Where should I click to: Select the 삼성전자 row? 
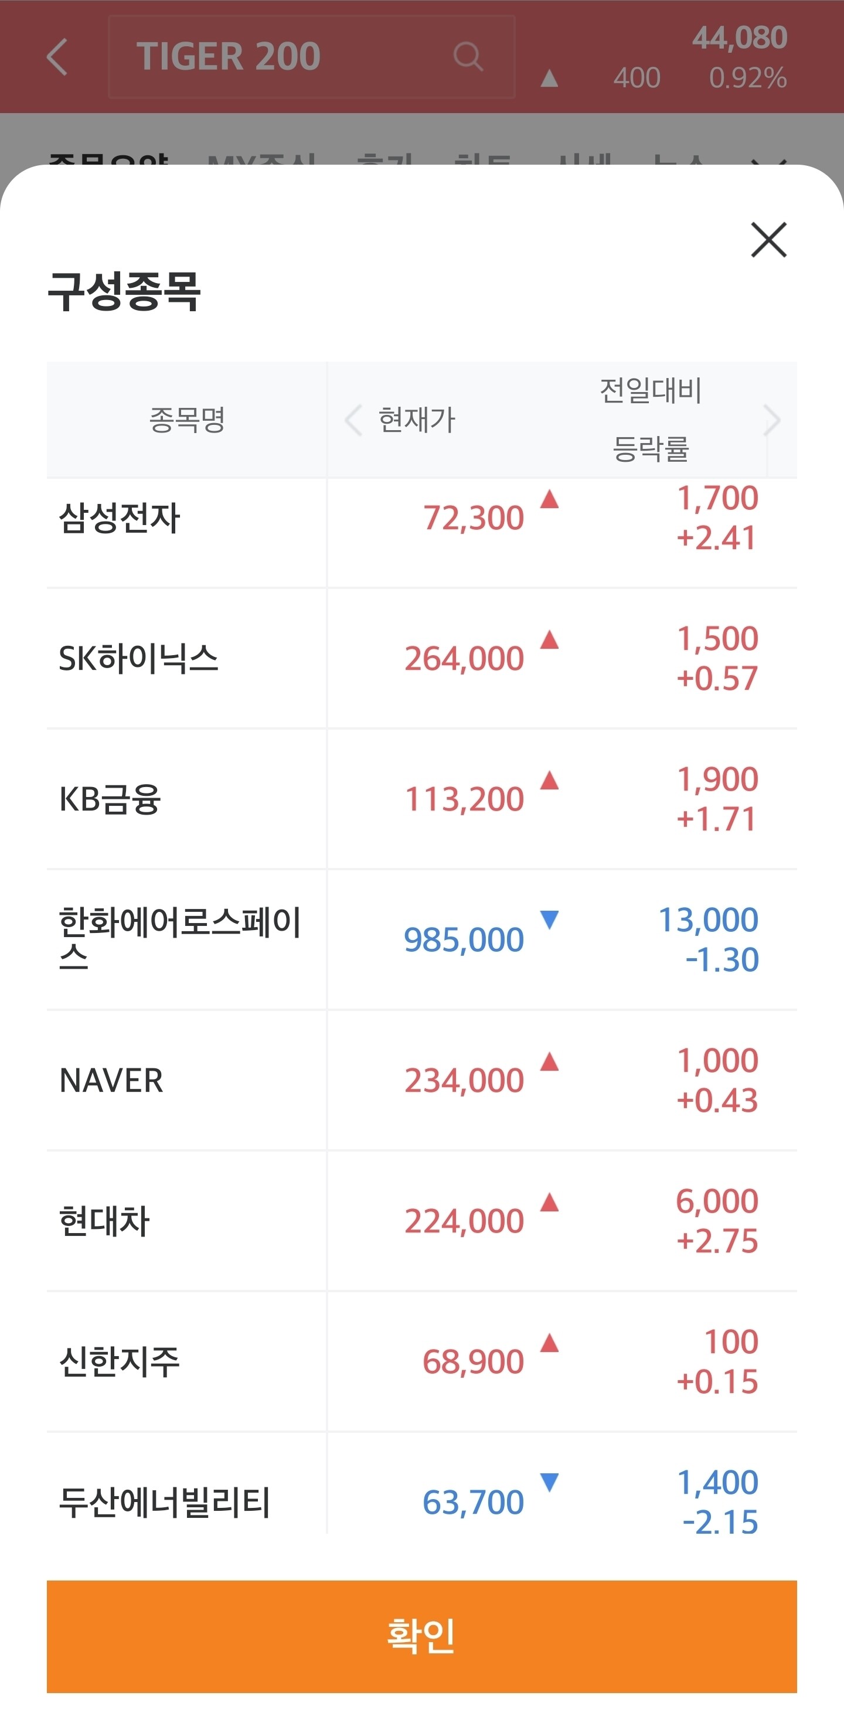(x=120, y=519)
